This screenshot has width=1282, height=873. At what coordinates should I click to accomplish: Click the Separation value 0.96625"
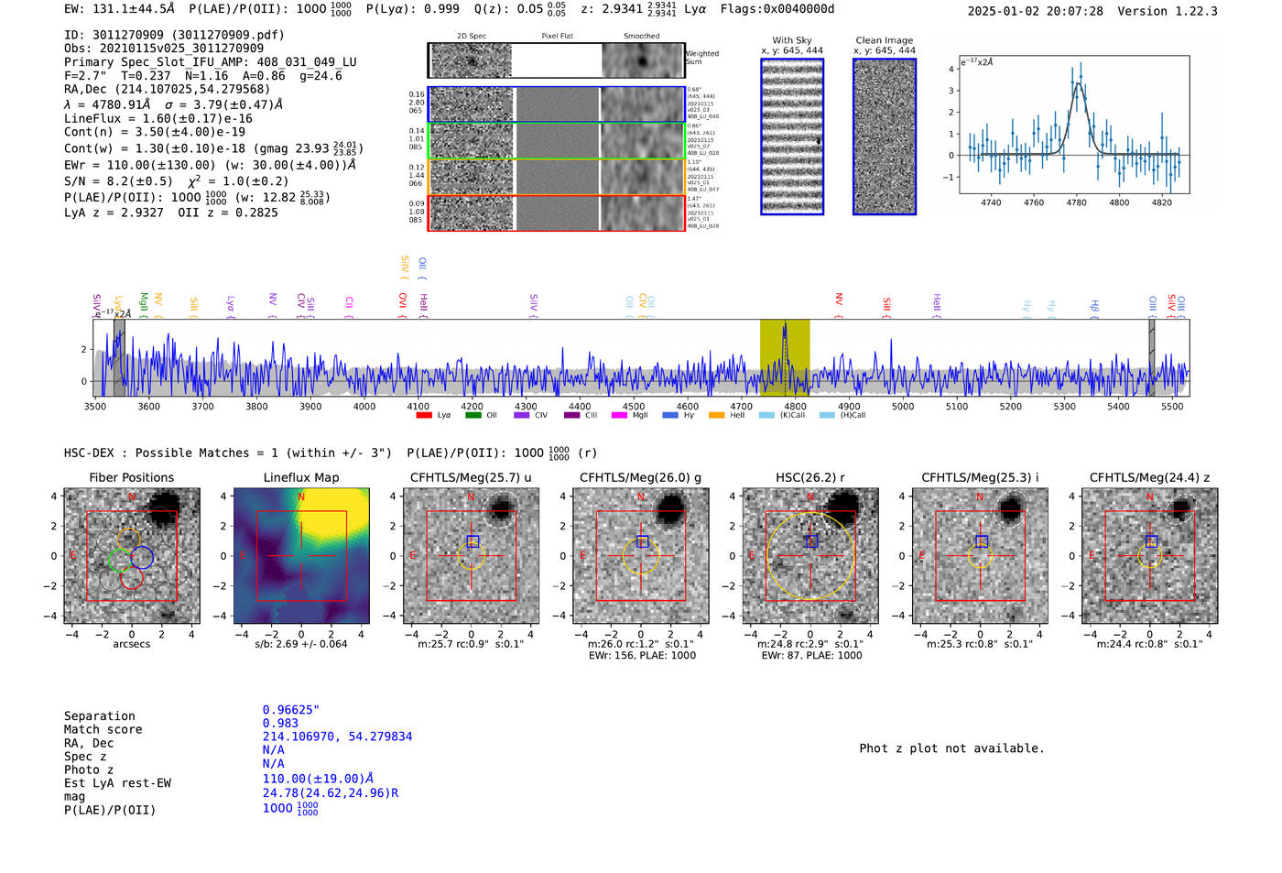pos(291,710)
